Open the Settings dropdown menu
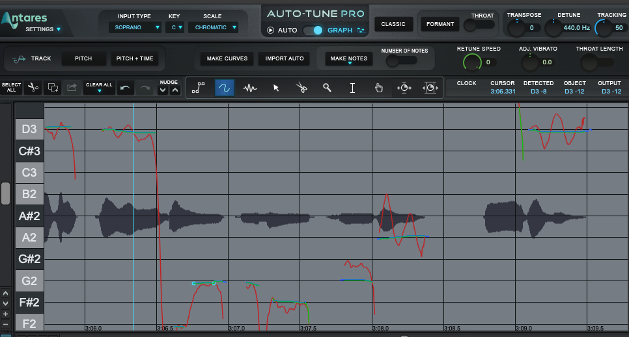Screen dimensions: 629x337 43,29
